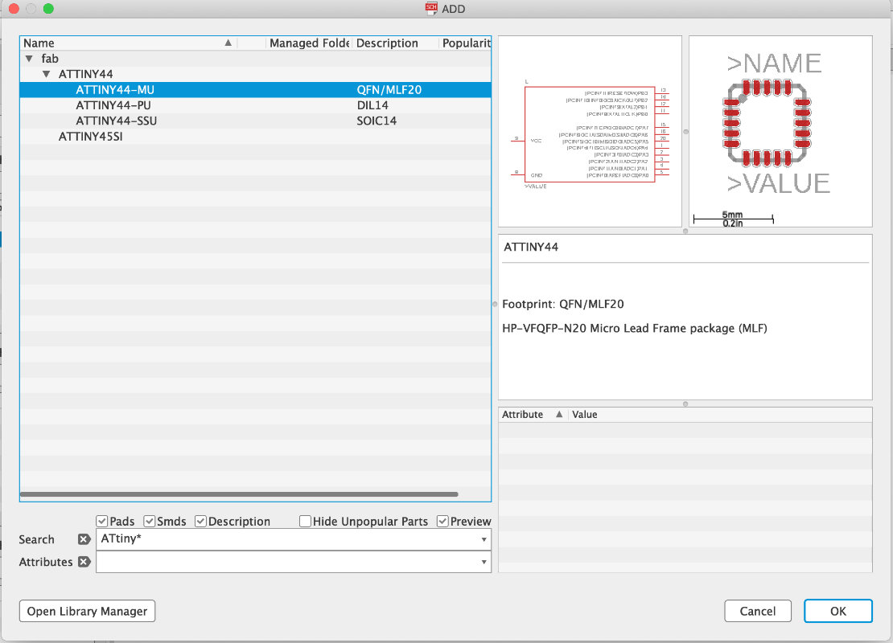This screenshot has width=893, height=643.
Task: Click the splitter handle left of description pane
Action: [494, 305]
